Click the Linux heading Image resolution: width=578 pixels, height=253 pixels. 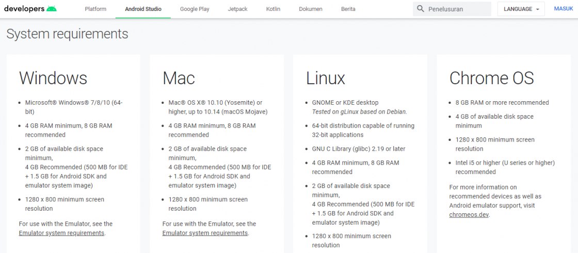(326, 78)
